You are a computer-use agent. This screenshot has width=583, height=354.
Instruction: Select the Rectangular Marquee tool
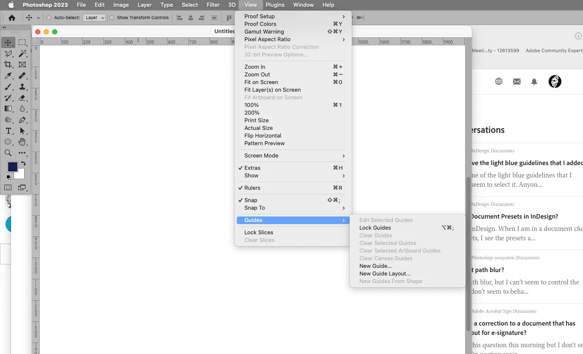click(22, 42)
